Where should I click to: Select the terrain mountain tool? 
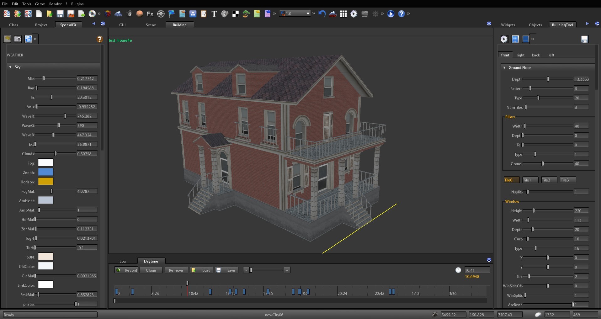click(x=118, y=14)
